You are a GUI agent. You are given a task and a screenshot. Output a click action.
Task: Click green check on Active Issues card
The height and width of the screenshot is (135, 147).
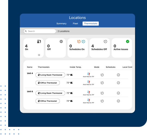click(127, 41)
